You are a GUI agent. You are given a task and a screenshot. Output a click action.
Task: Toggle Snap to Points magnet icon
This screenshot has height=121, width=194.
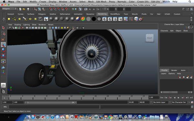59,9
